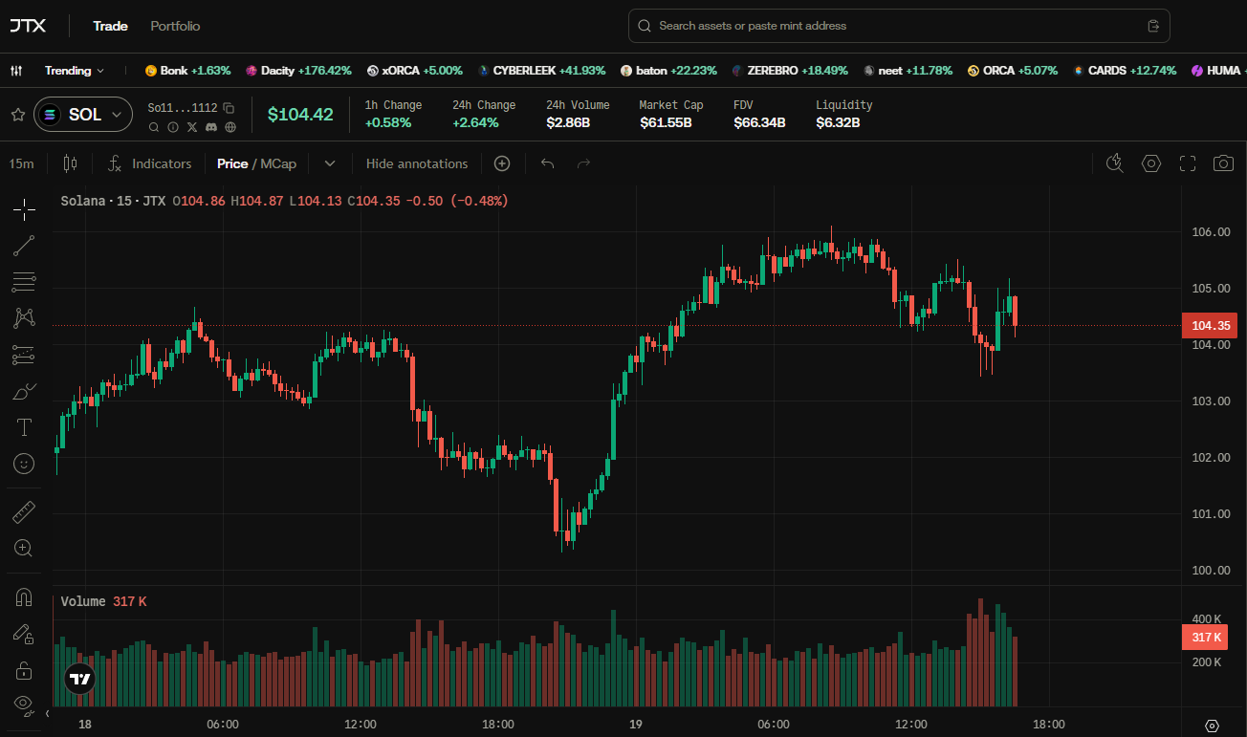Click the JTX logo
Screen dimensions: 1247x737
pos(28,26)
